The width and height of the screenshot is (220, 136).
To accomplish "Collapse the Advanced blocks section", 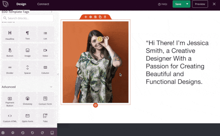I will click(x=51, y=87).
